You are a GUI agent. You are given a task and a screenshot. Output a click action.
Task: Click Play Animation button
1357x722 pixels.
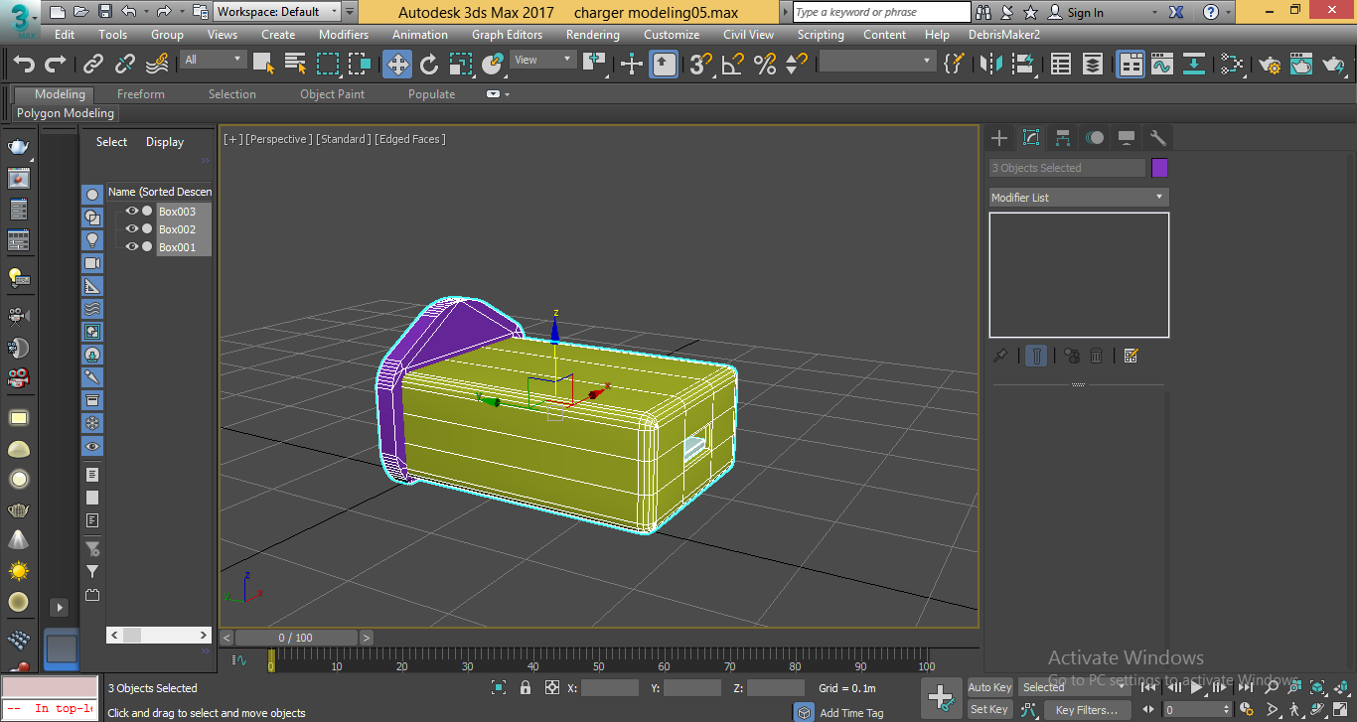[x=1197, y=686]
